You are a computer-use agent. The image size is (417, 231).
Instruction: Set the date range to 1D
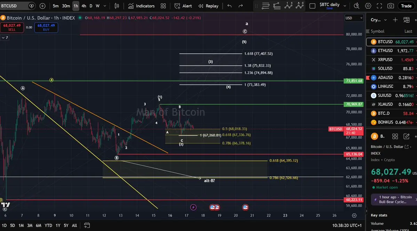tap(4, 225)
